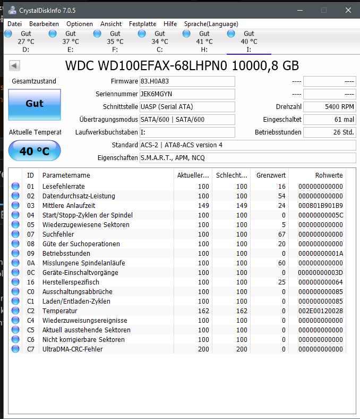Open the Optionen menu
The width and height of the screenshot is (360, 419).
80,24
